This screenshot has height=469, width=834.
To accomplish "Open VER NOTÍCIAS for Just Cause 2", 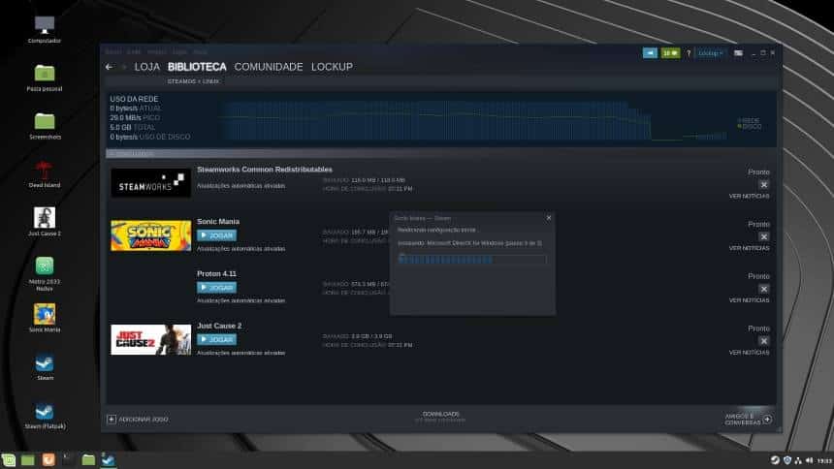I will click(x=749, y=353).
